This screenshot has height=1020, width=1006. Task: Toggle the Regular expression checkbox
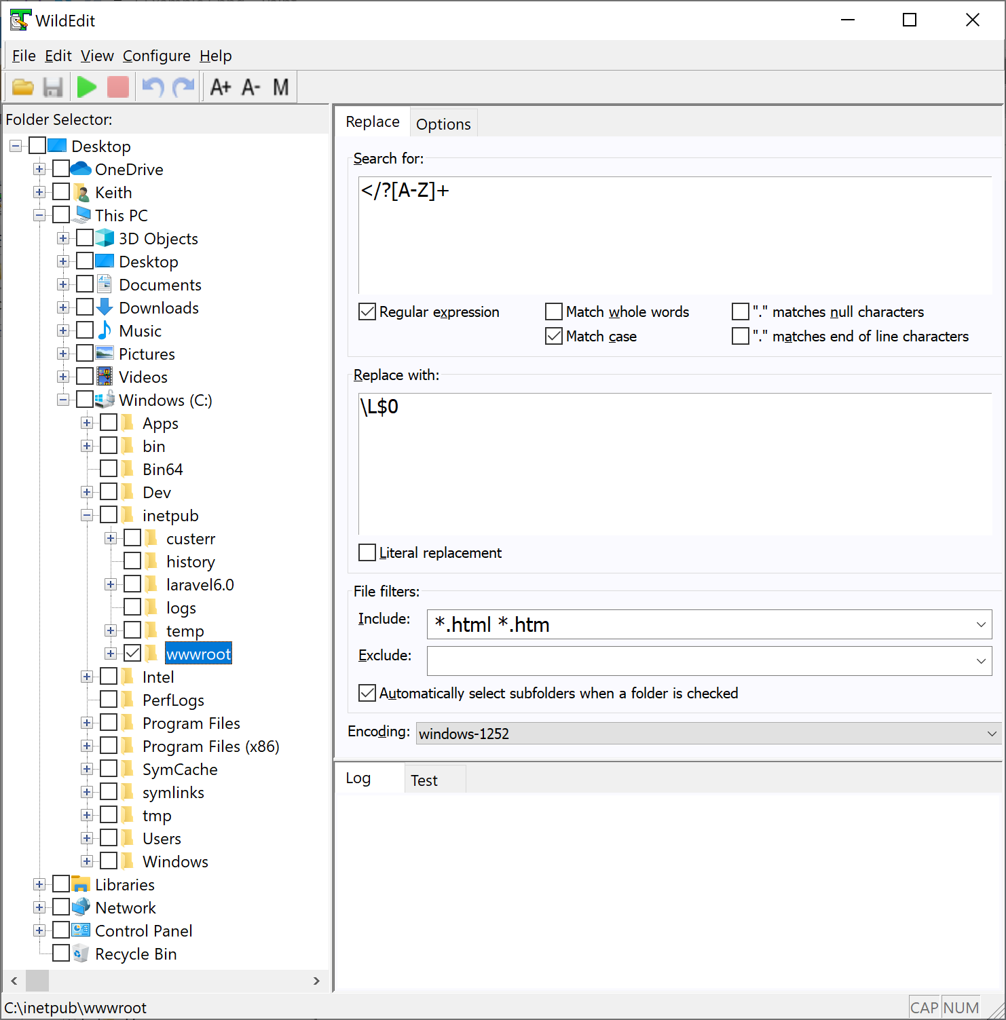(367, 311)
